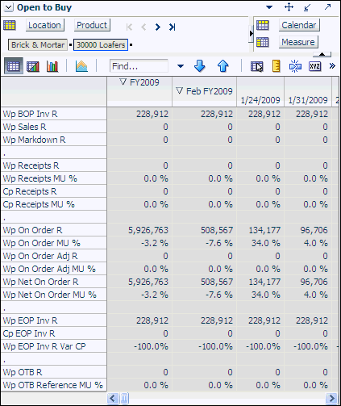Open the Find options dropdown arrow
This screenshot has height=406, width=341.
coord(181,66)
